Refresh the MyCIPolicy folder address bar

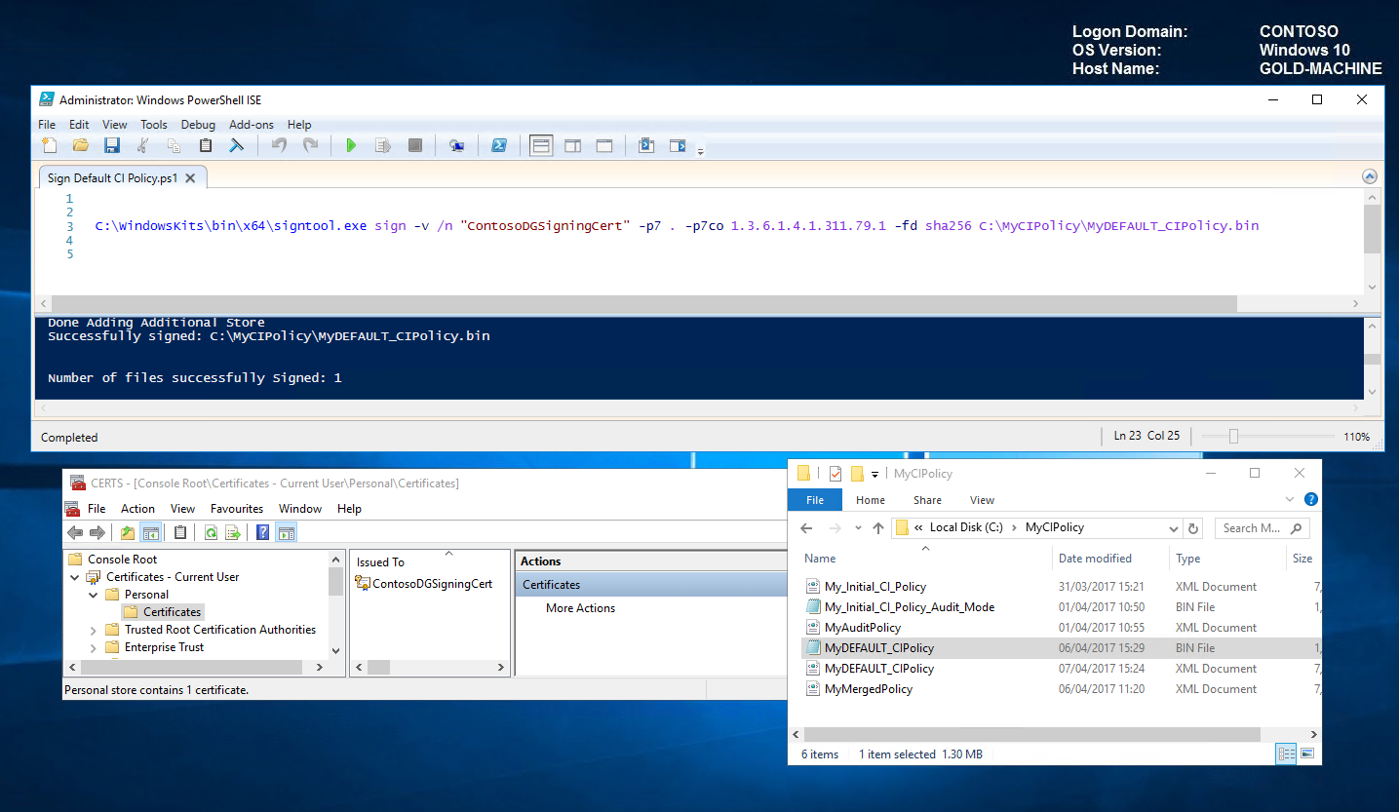click(x=1193, y=528)
